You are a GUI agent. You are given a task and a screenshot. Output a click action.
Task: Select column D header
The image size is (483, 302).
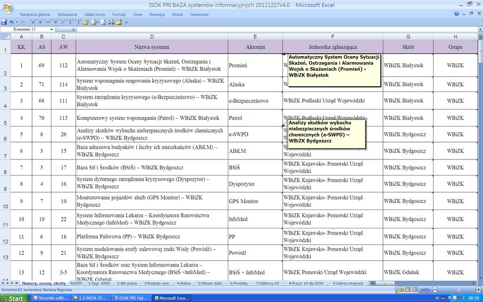pos(152,37)
